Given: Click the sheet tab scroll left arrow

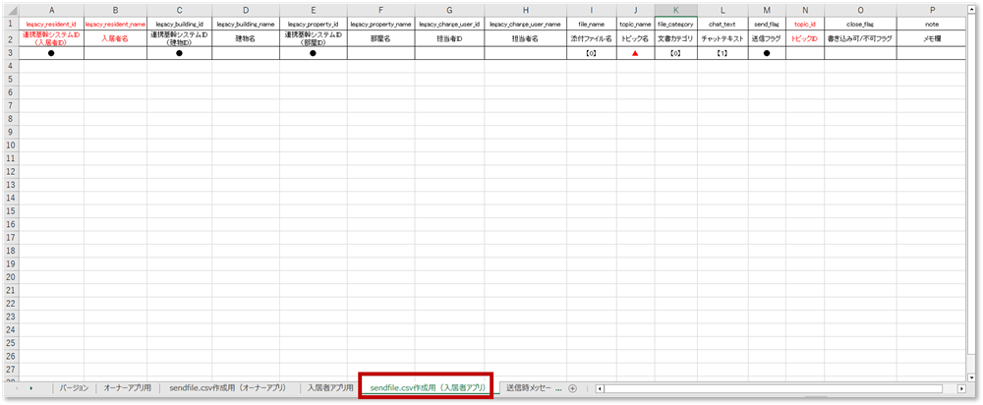Looking at the screenshot, I should point(15,388).
